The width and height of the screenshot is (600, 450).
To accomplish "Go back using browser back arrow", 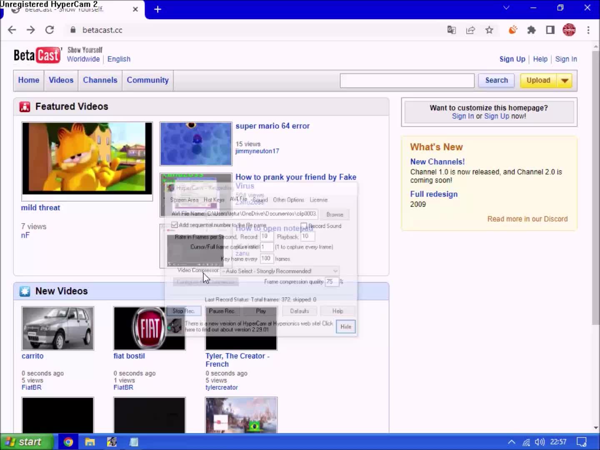I will (12, 30).
